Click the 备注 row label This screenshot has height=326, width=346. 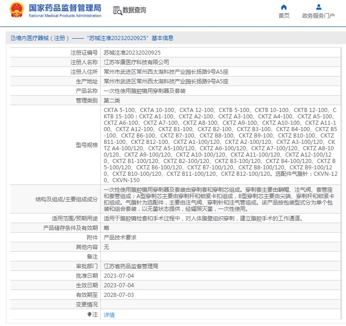pos(92,256)
